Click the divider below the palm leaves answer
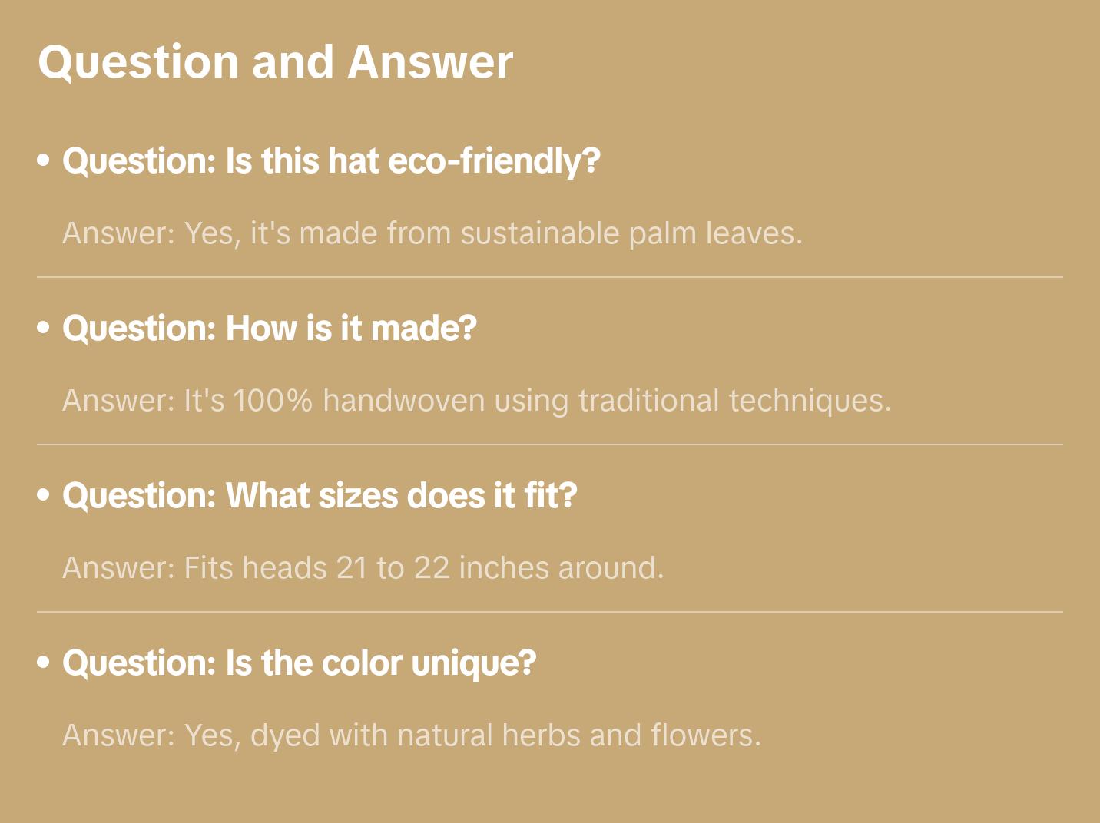 pyautogui.click(x=550, y=277)
